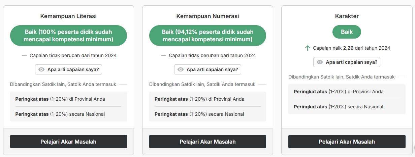Image resolution: width=415 pixels, height=157 pixels.
Task: Select the Karakter card title
Action: tap(347, 16)
